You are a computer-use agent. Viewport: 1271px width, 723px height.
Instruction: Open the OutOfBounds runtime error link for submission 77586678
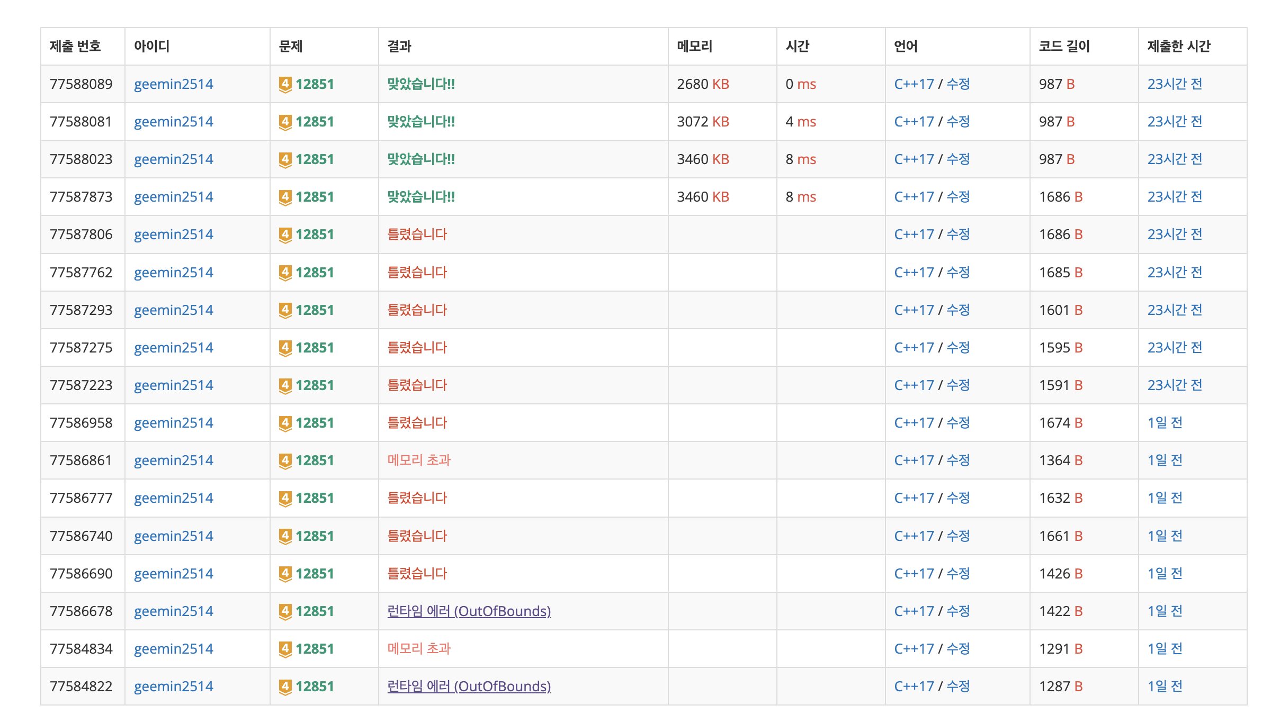469,611
